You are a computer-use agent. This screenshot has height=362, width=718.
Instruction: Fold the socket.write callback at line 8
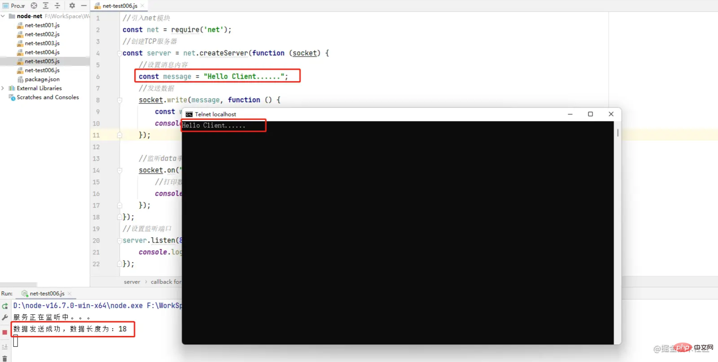click(120, 100)
